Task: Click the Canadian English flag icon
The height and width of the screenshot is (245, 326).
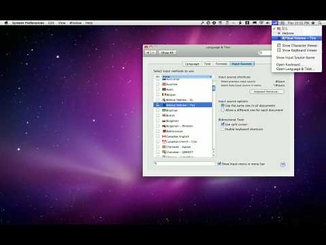Action: pos(164,136)
